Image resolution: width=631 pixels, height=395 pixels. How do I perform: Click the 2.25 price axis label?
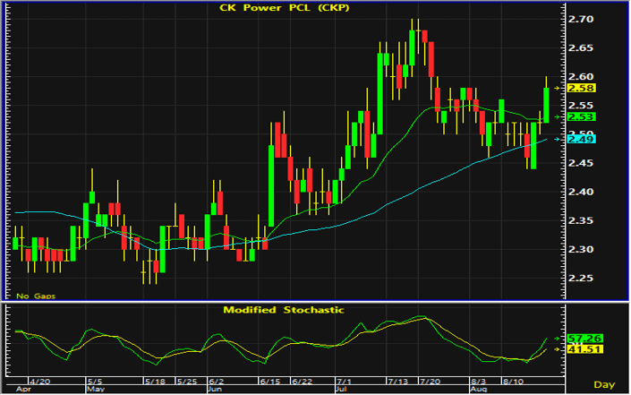click(581, 279)
